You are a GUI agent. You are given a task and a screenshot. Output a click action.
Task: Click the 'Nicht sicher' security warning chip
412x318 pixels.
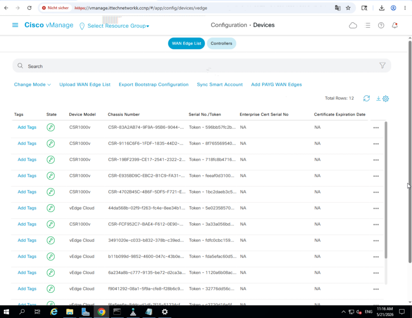click(x=55, y=8)
